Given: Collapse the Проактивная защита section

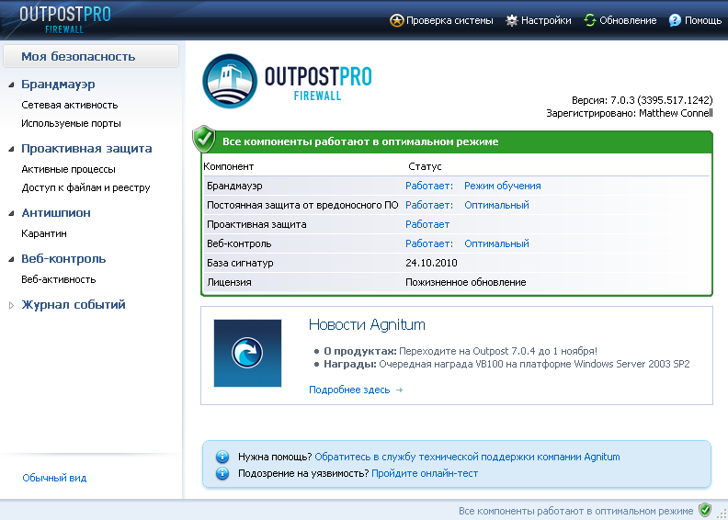Looking at the screenshot, I should [11, 149].
